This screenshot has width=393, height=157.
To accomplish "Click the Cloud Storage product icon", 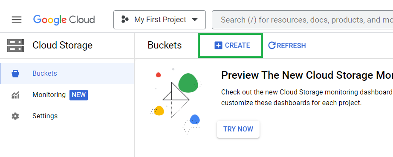I will click(15, 46).
